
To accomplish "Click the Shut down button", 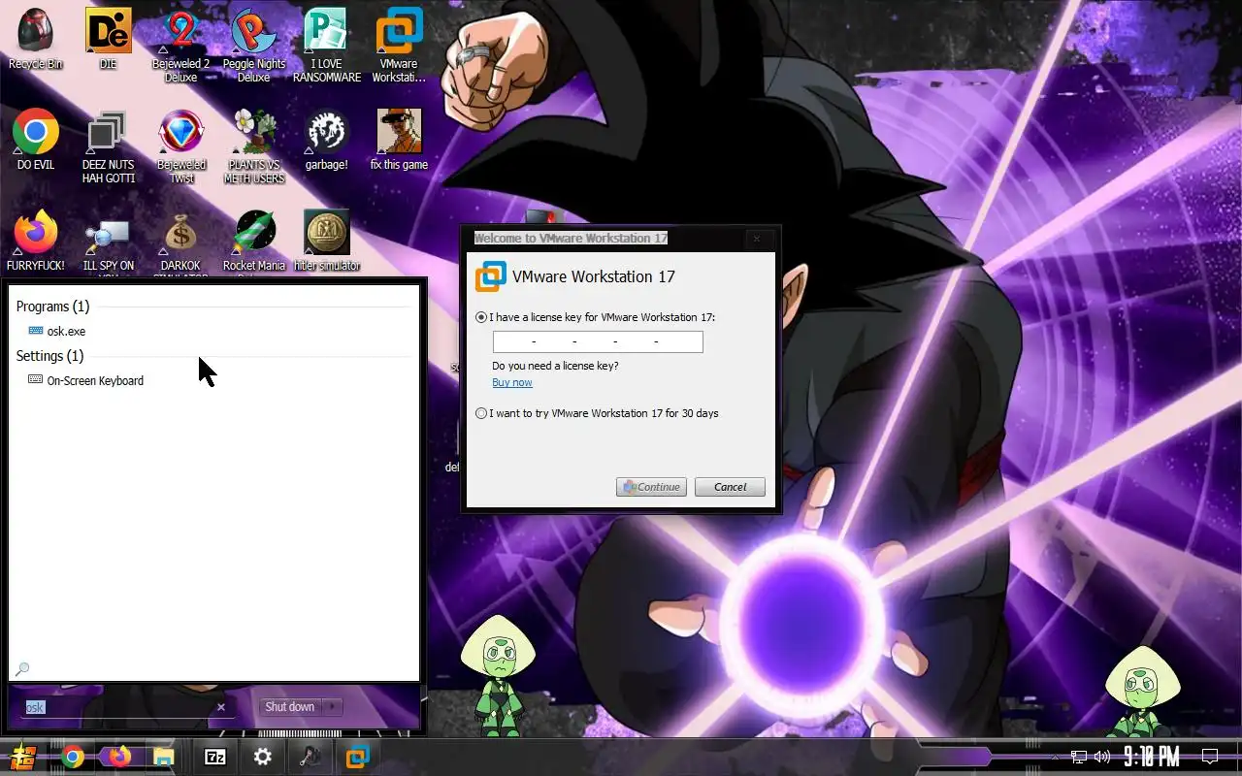I will [x=289, y=707].
